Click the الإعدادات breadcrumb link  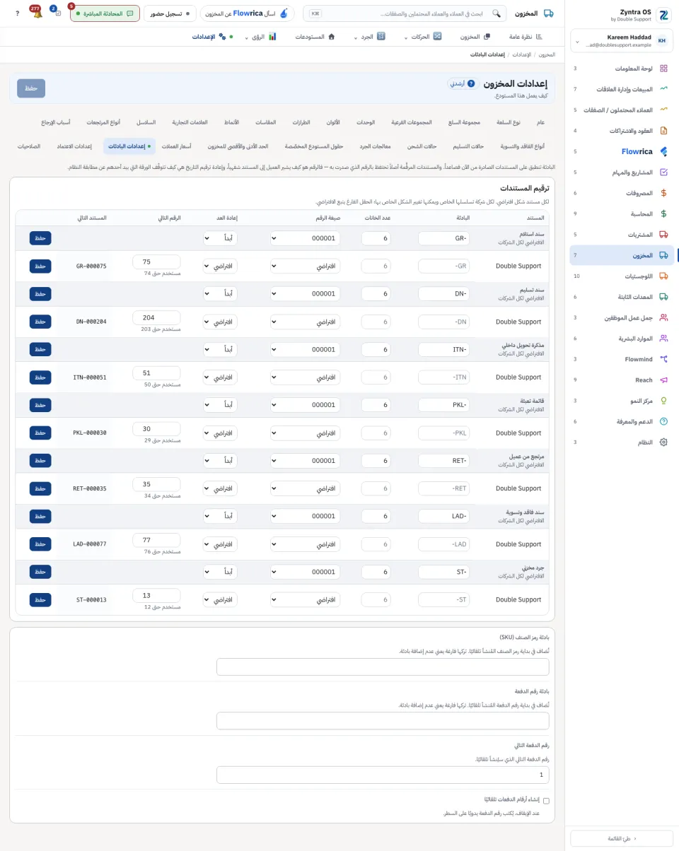click(x=521, y=54)
